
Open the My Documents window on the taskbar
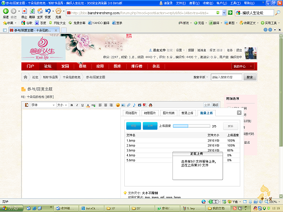coord(218,209)
